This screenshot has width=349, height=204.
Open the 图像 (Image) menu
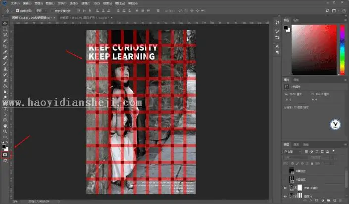[x=39, y=3]
